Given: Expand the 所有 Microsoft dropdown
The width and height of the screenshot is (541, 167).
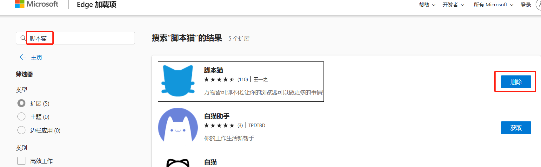Looking at the screenshot, I should pos(493,5).
